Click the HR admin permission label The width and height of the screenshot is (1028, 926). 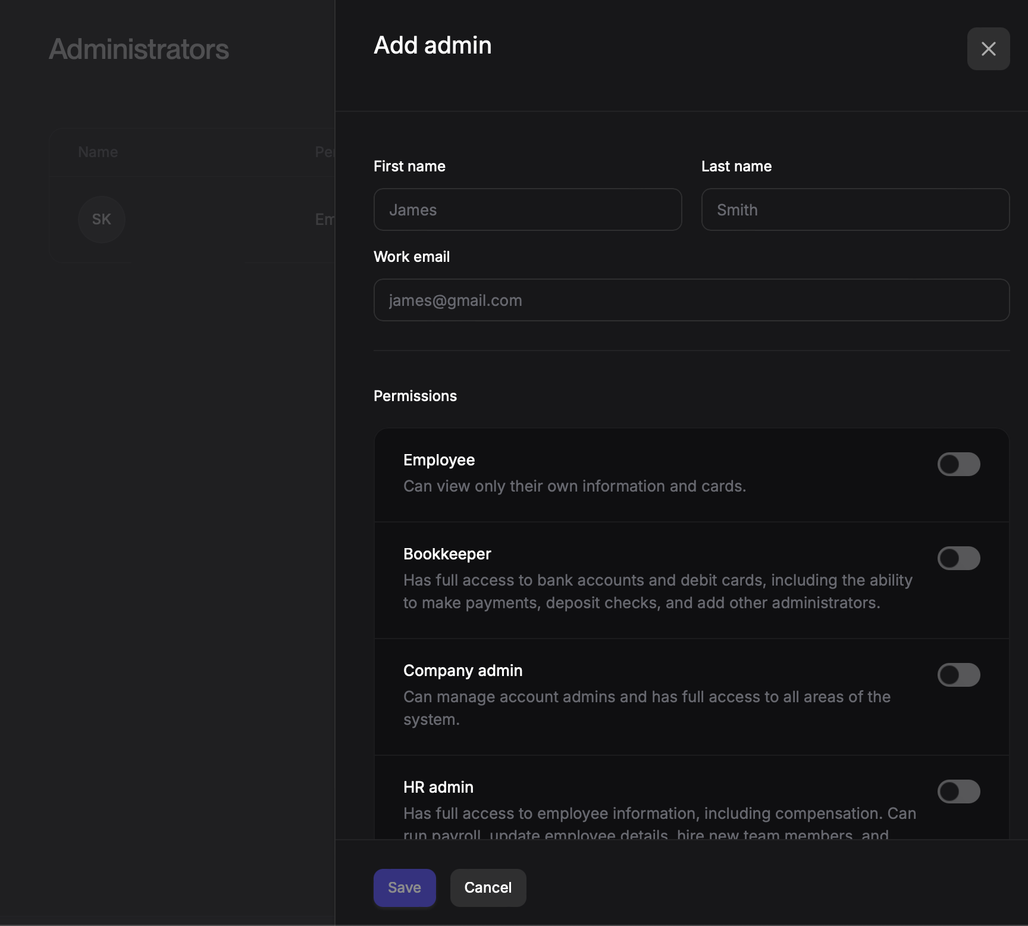(x=438, y=787)
